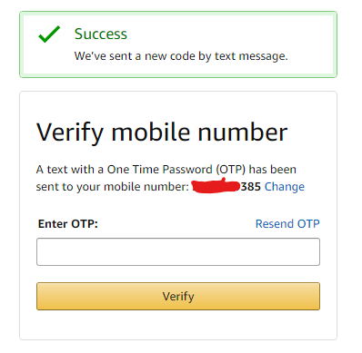This screenshot has height=353, width=362.
Task: Click the green success checkmark icon
Action: (49, 34)
